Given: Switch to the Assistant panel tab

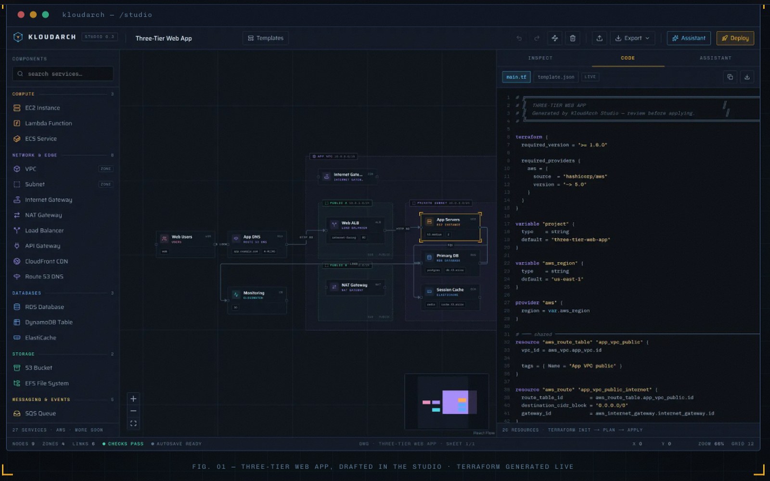Looking at the screenshot, I should coord(715,58).
